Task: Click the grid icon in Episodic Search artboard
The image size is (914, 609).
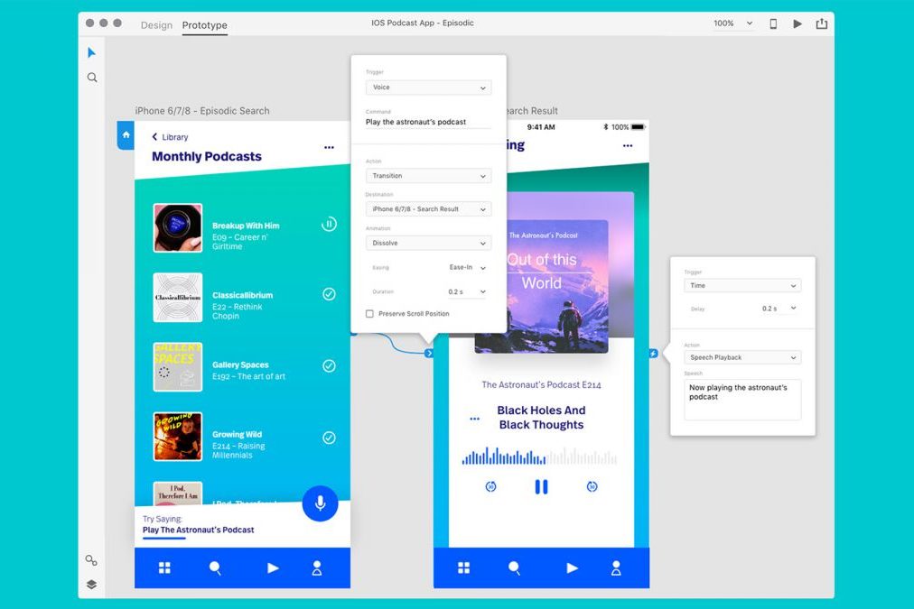Action: pyautogui.click(x=165, y=567)
